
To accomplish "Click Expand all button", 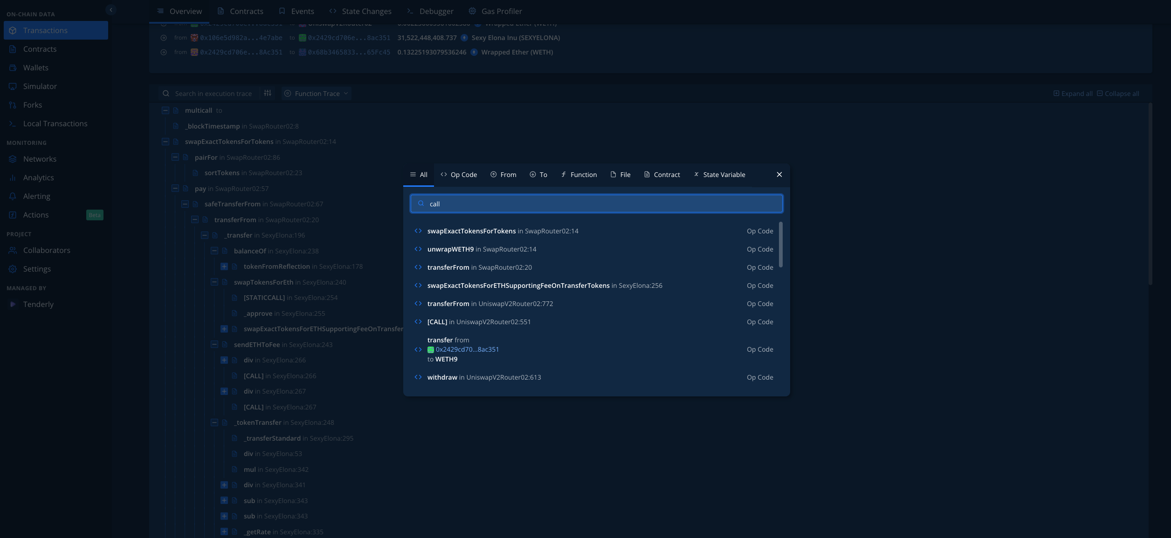I will coord(1073,94).
